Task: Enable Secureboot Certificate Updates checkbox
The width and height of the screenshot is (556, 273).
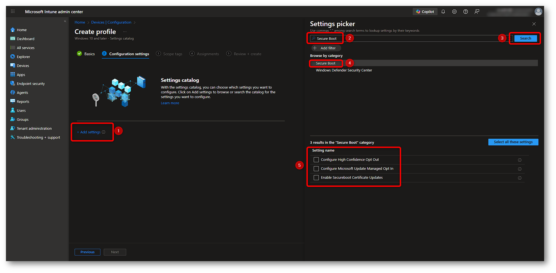Action: click(316, 178)
